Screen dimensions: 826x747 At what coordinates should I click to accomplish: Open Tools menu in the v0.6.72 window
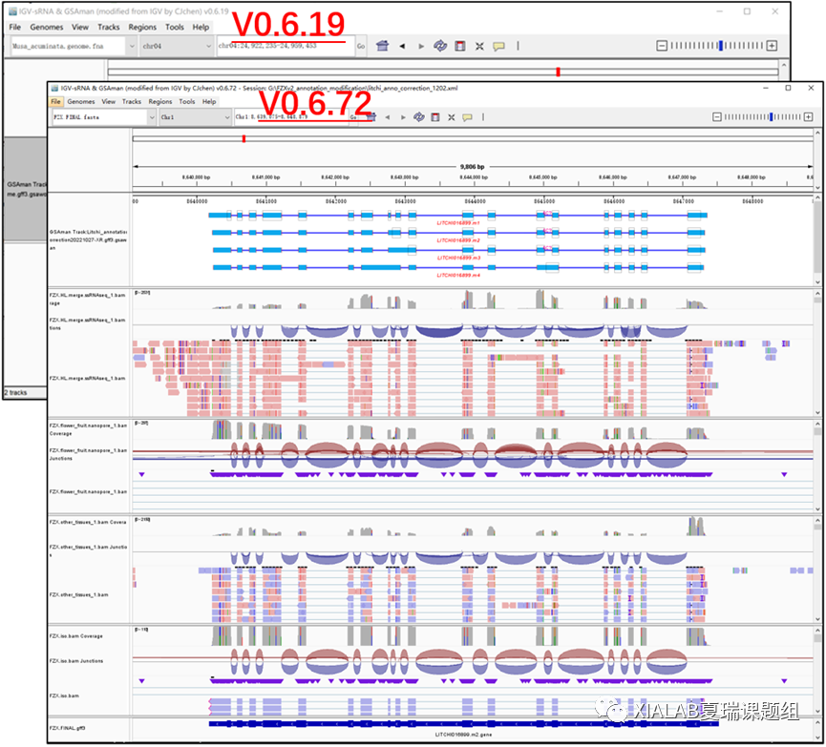pos(187,101)
